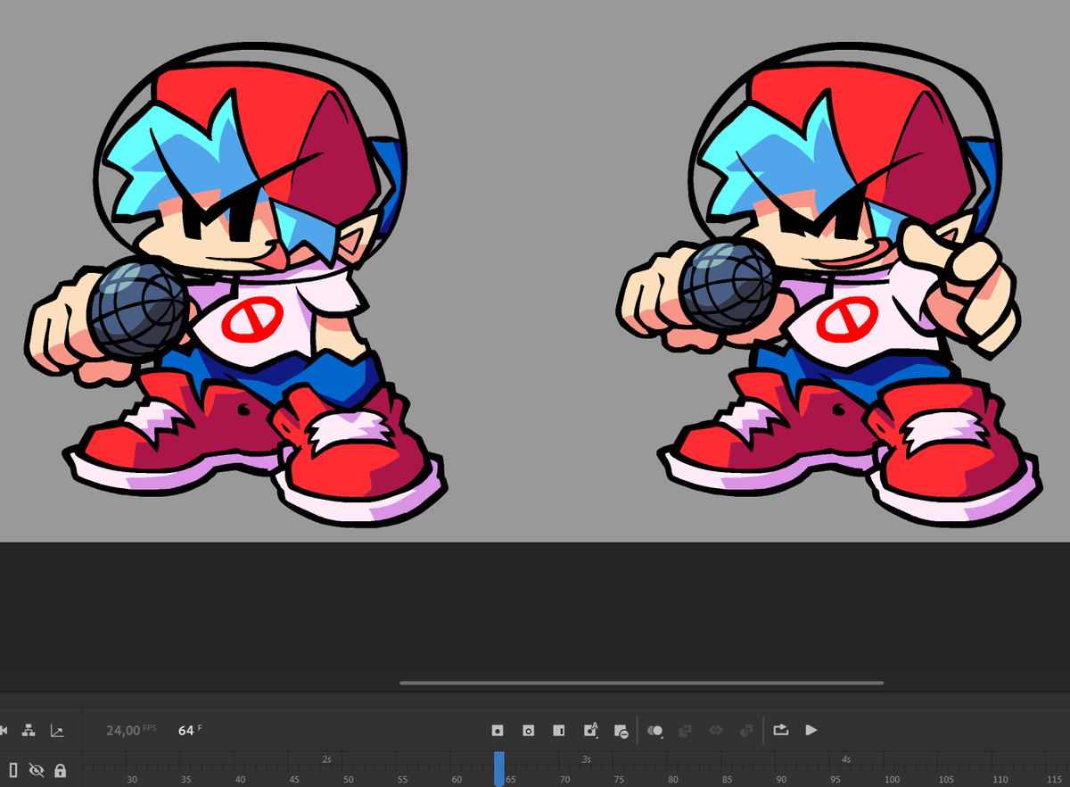Click the 24,00 FPS frame rate field
The height and width of the screenshot is (787, 1070).
click(x=130, y=730)
